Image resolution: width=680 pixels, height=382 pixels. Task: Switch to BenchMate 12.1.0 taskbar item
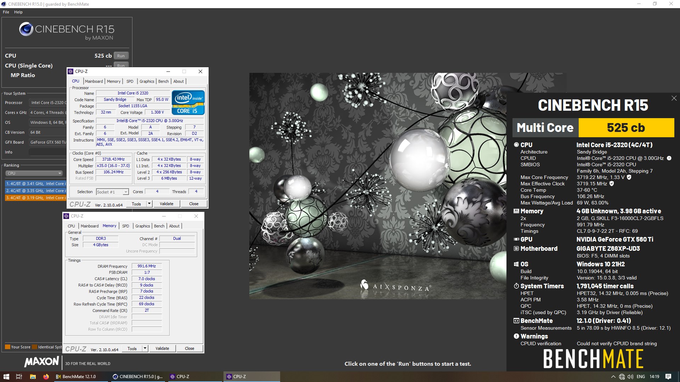tap(80, 377)
